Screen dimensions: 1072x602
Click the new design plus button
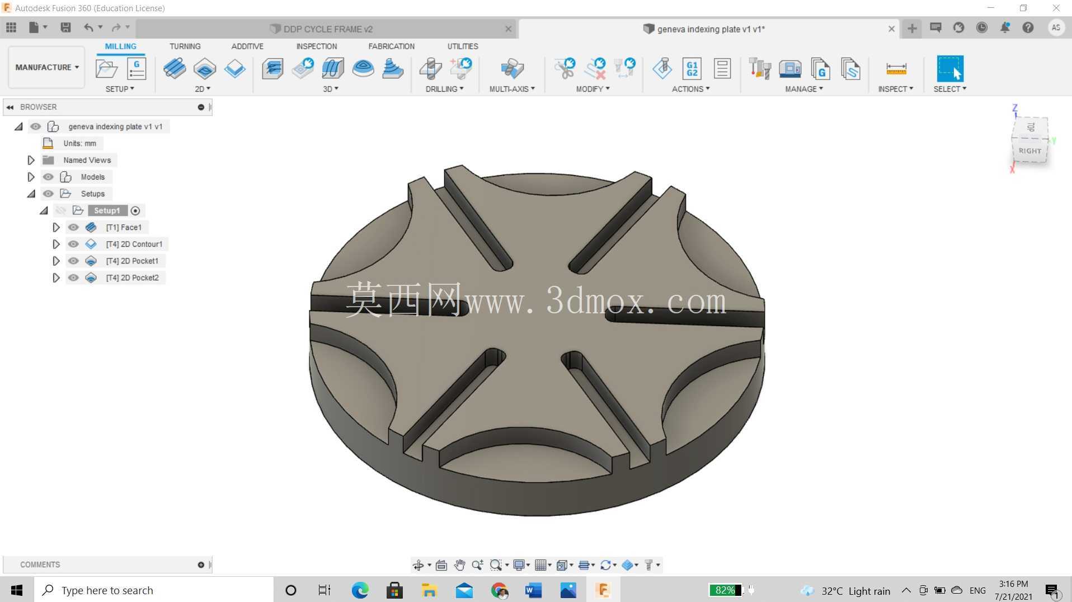point(912,28)
